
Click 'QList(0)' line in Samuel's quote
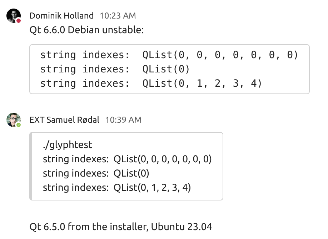(x=96, y=173)
